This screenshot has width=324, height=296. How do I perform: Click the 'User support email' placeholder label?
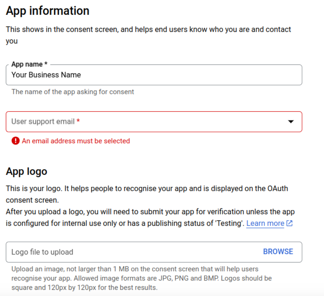pos(43,122)
